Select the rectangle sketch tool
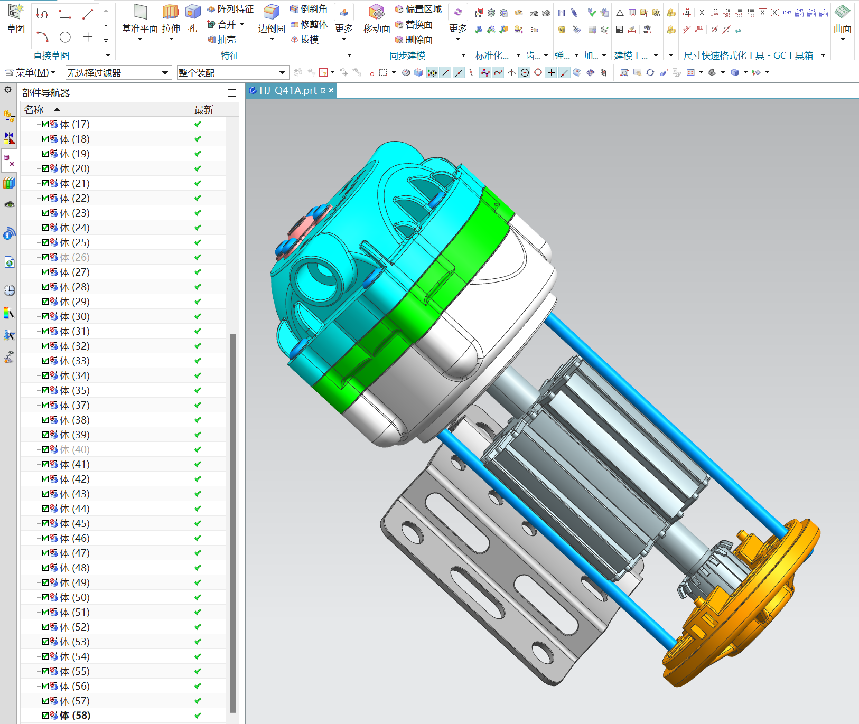This screenshot has width=859, height=724. [65, 14]
